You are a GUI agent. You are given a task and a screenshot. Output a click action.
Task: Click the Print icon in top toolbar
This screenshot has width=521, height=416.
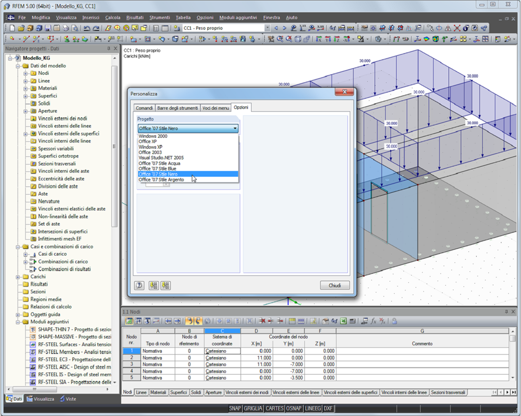tap(66, 28)
